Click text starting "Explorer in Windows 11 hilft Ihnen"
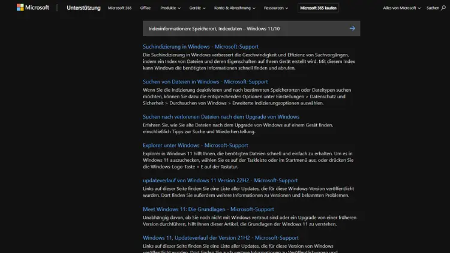Image resolution: width=450 pixels, height=253 pixels. 248,160
